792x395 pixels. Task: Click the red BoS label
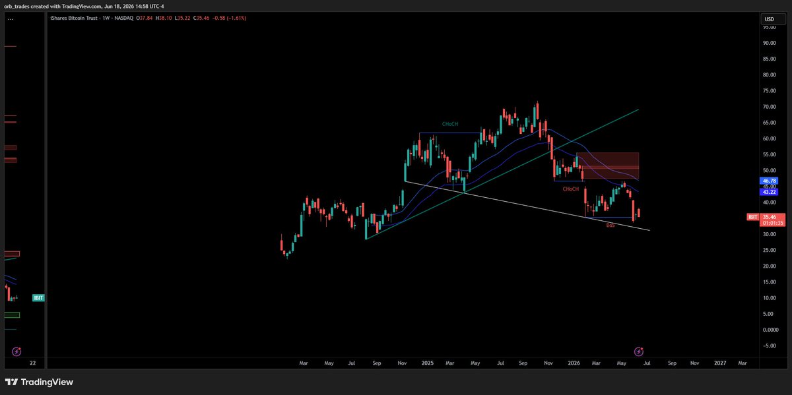point(610,226)
